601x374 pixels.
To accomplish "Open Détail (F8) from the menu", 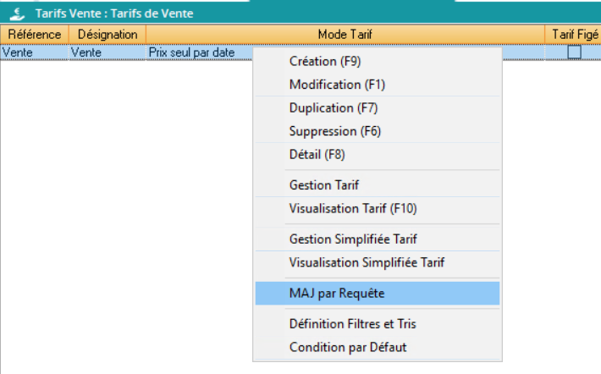I will point(317,154).
